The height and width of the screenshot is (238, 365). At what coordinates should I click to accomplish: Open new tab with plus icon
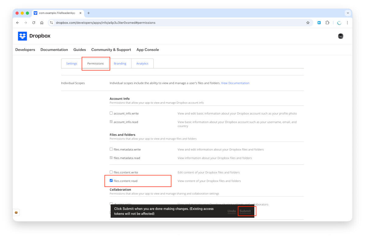click(x=89, y=13)
